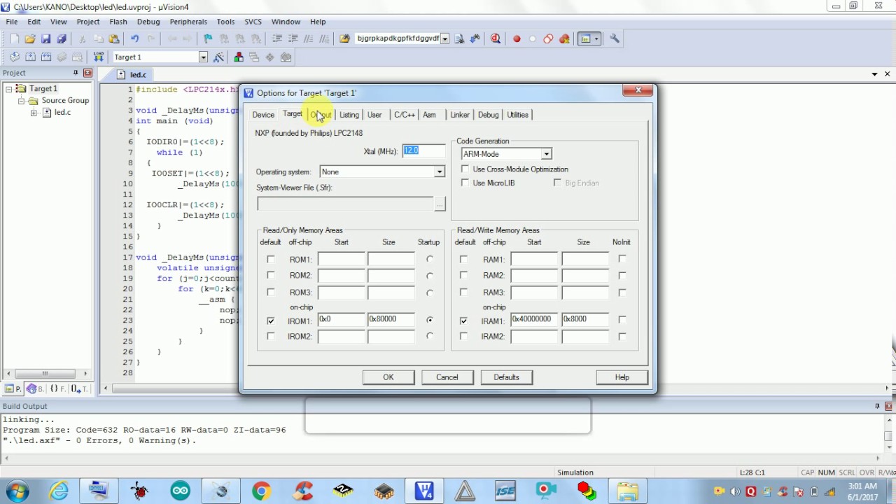
Task: Click the Window layout icon in the toolbar
Action: pyautogui.click(x=585, y=39)
